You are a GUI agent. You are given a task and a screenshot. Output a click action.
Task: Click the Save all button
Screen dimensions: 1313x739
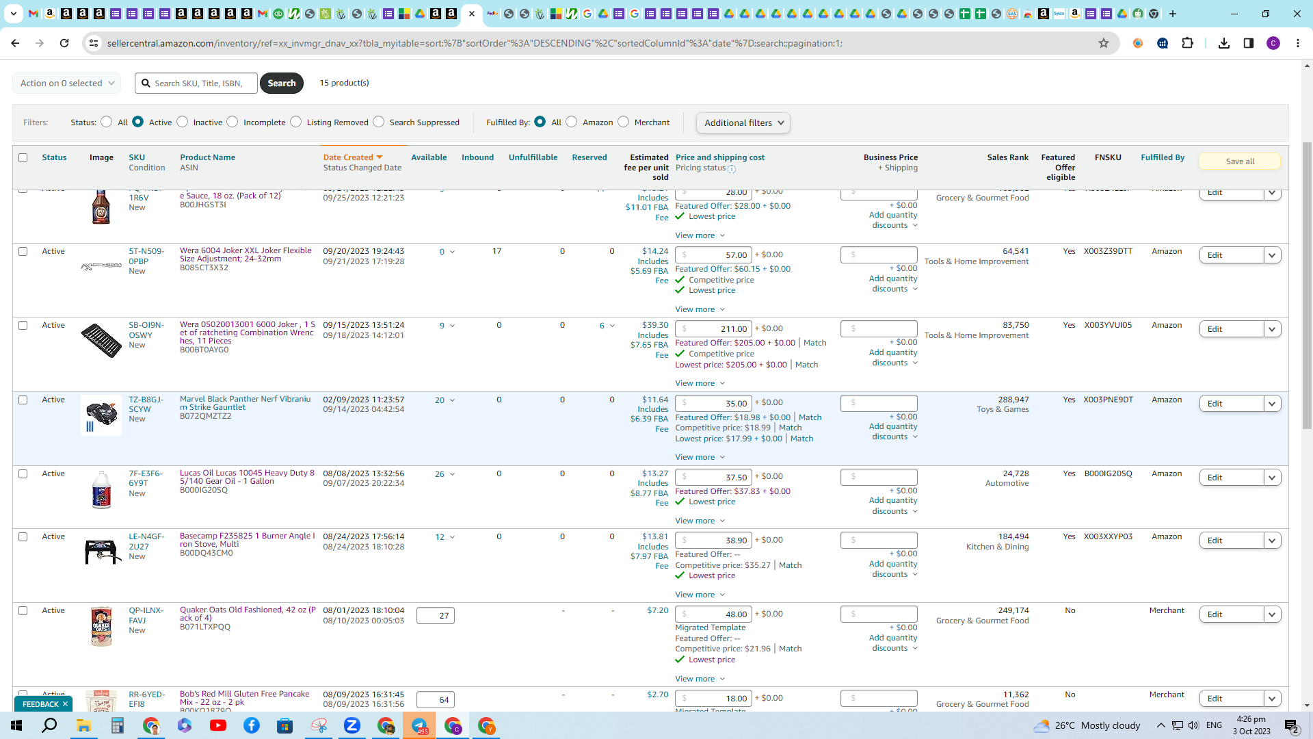1240,161
